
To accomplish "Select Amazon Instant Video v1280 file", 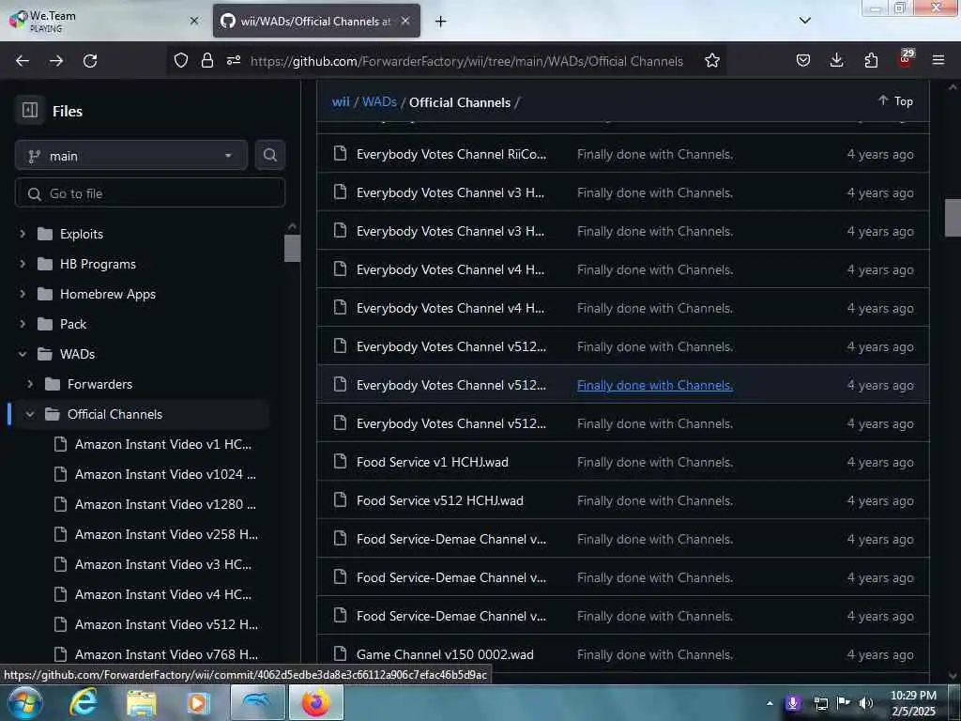I will coord(165,504).
